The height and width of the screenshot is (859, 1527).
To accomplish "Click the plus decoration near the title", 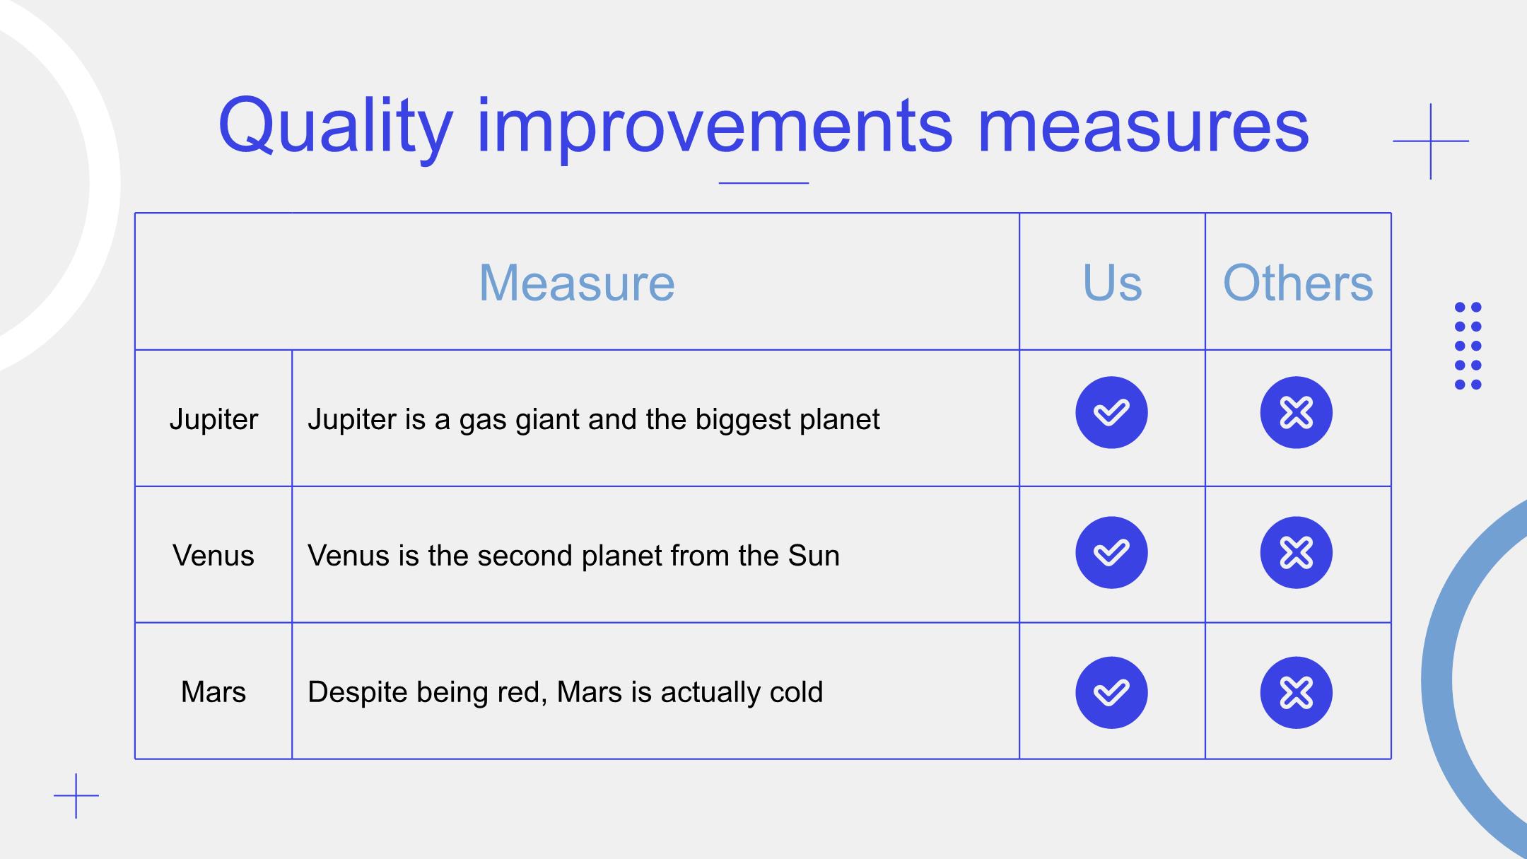I will tap(1430, 141).
